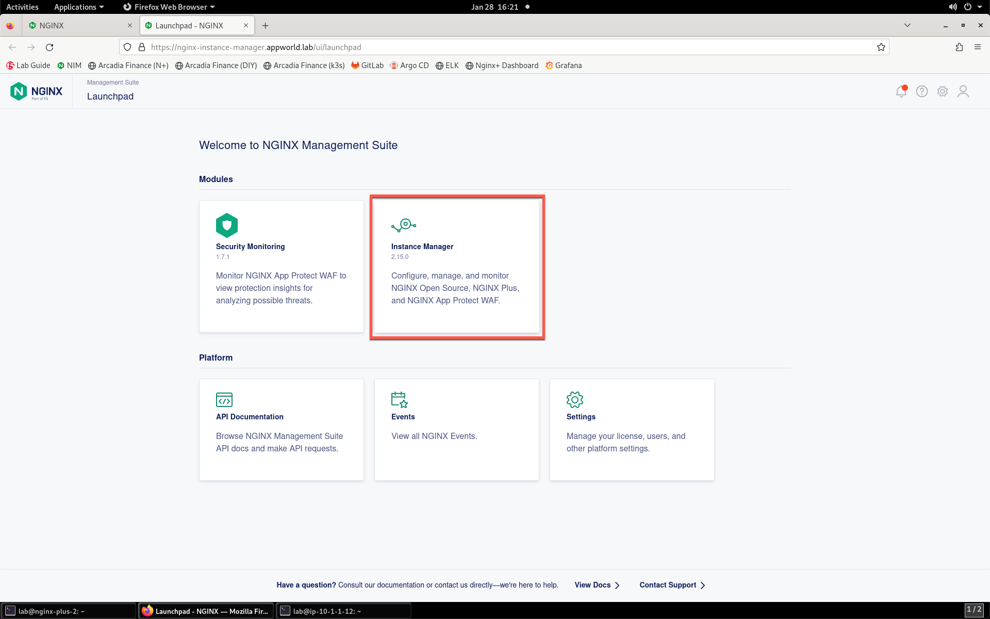Click the Events calendar icon
This screenshot has height=619, width=990.
point(400,400)
